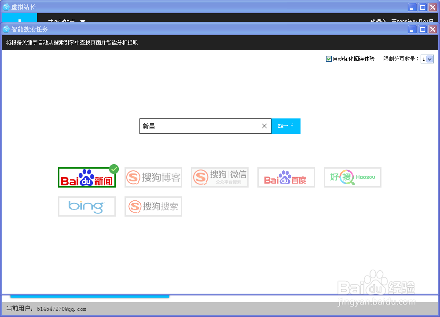This screenshot has height=317, width=440.
Task: Click the 虚拟站长 title bar icon
Action: [6, 7]
